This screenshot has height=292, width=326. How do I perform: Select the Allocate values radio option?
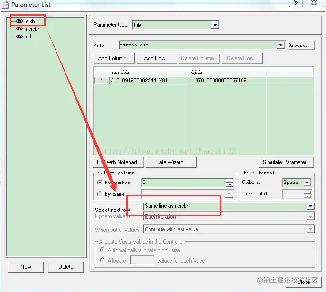click(x=102, y=260)
